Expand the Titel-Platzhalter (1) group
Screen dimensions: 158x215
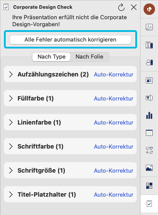click(11, 194)
